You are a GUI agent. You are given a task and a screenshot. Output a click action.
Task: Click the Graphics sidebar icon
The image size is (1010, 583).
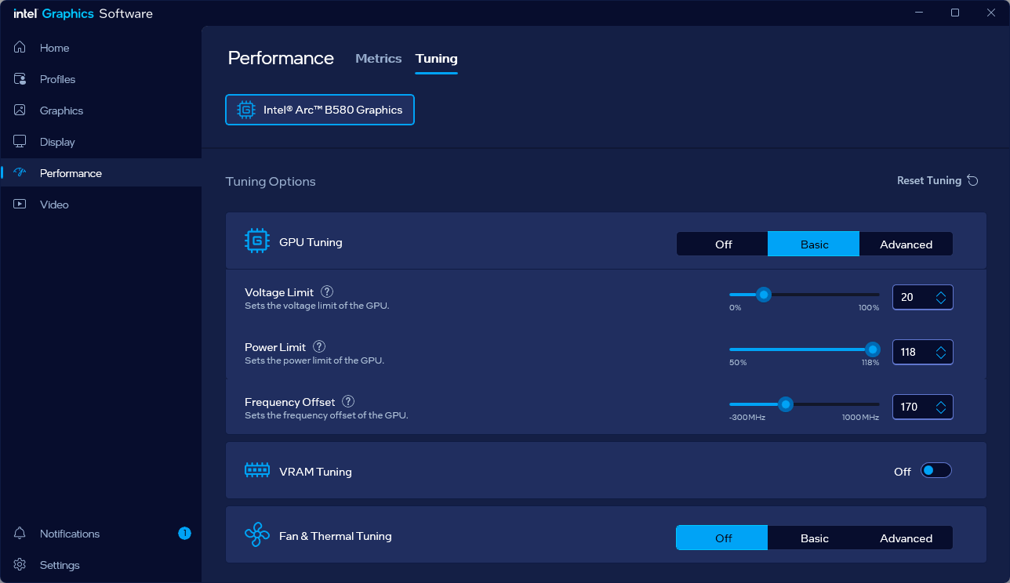coord(20,110)
